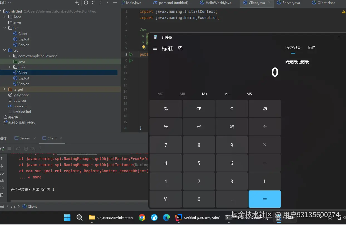Expand the external libraries 外部库 node
Screen dimensions: 346x225
1,117
